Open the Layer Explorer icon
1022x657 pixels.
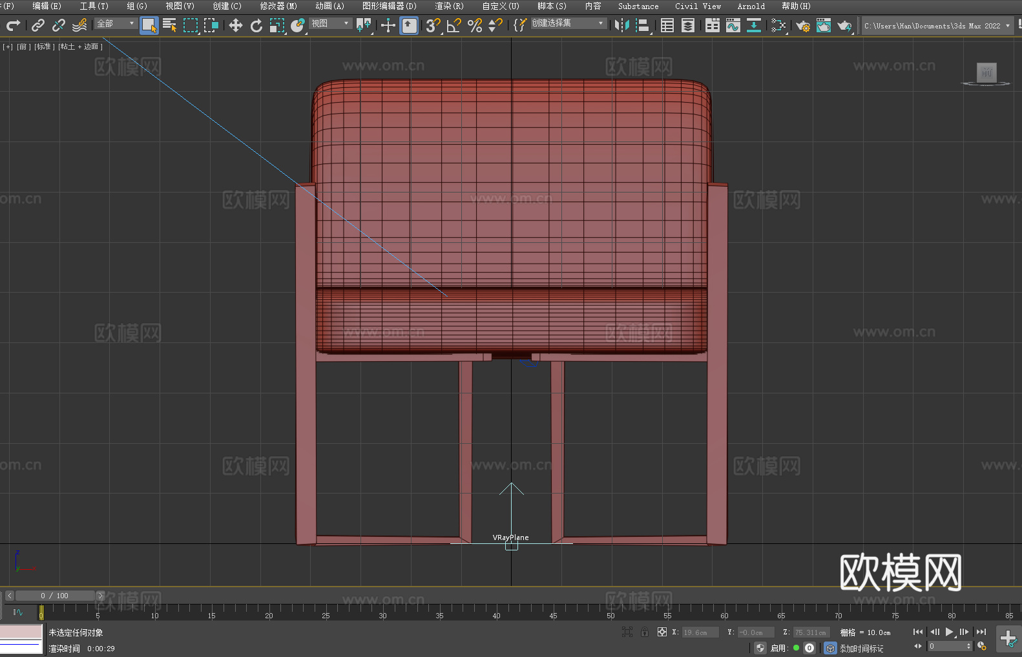[688, 25]
